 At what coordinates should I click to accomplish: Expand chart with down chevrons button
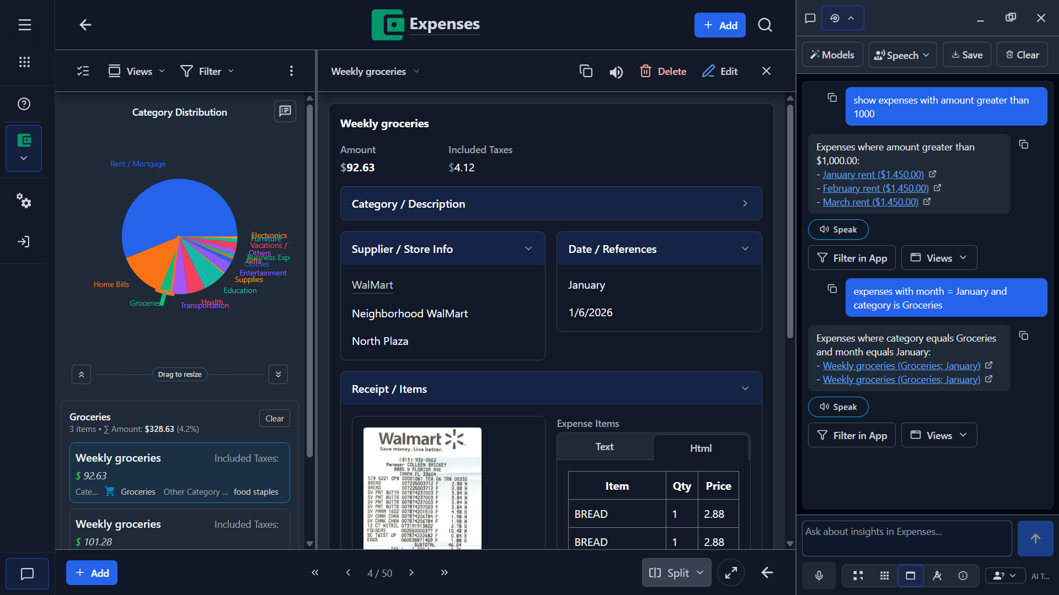(x=278, y=375)
